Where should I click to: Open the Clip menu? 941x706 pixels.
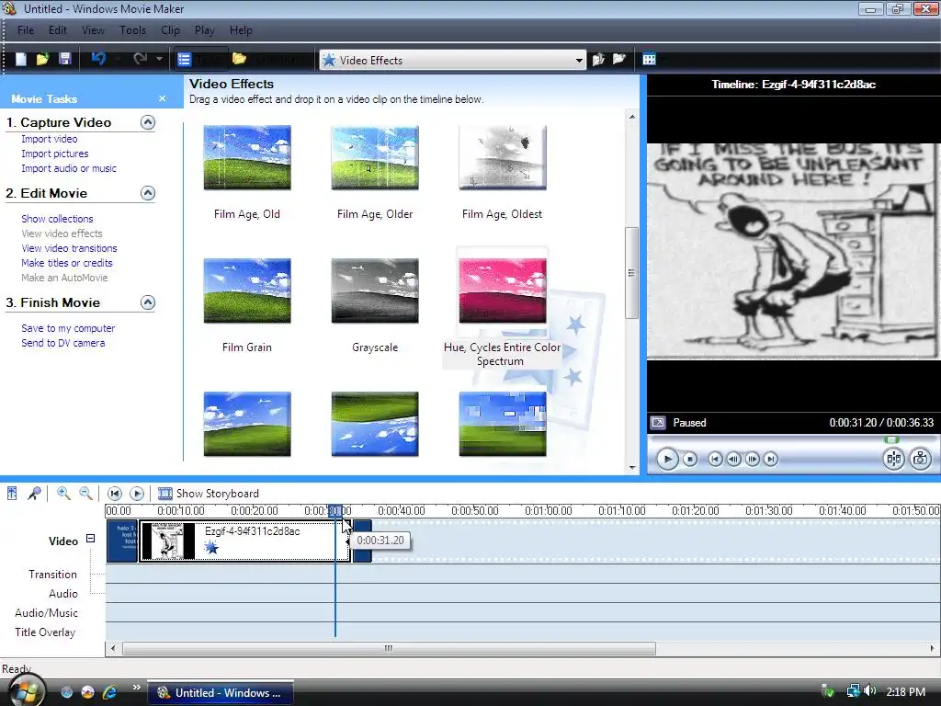click(x=170, y=30)
